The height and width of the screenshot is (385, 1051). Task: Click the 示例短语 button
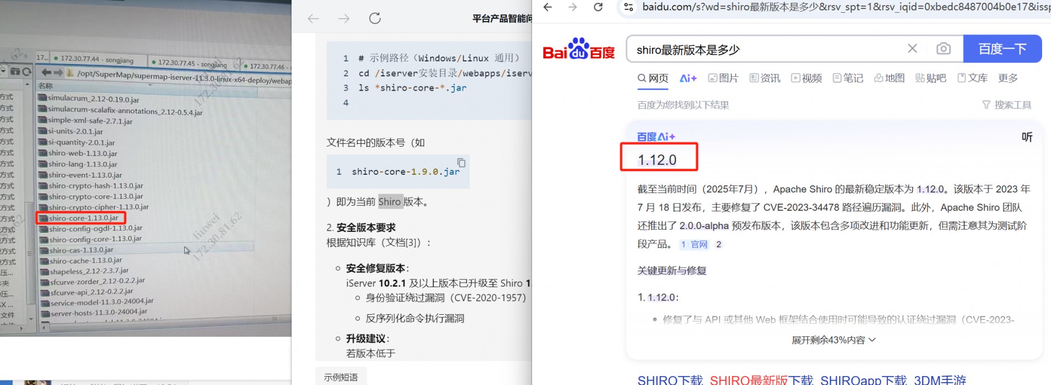(x=341, y=377)
